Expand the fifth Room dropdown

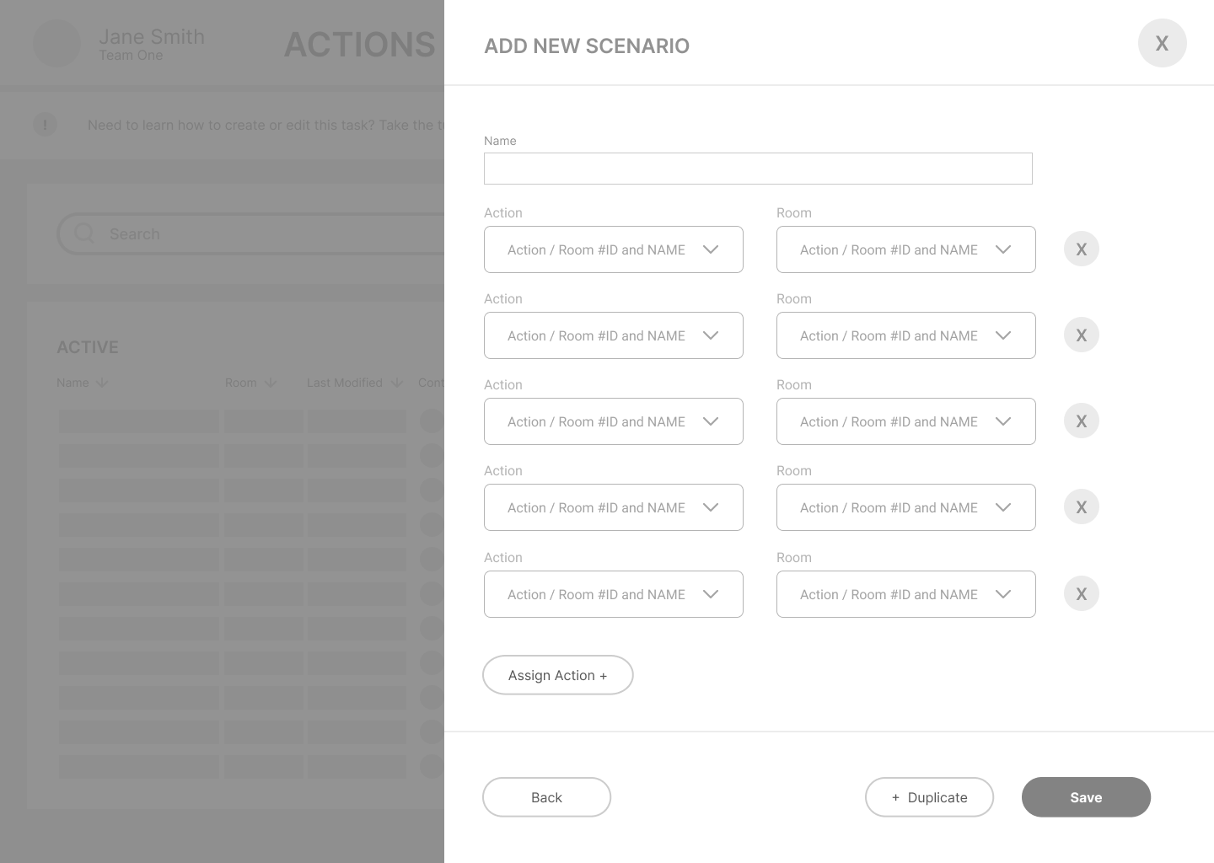tap(905, 594)
